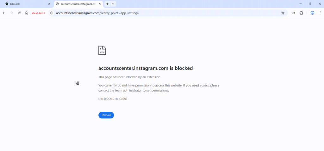Bookmark this page with the star icon
The width and height of the screenshot is (324, 151).
tap(283, 13)
